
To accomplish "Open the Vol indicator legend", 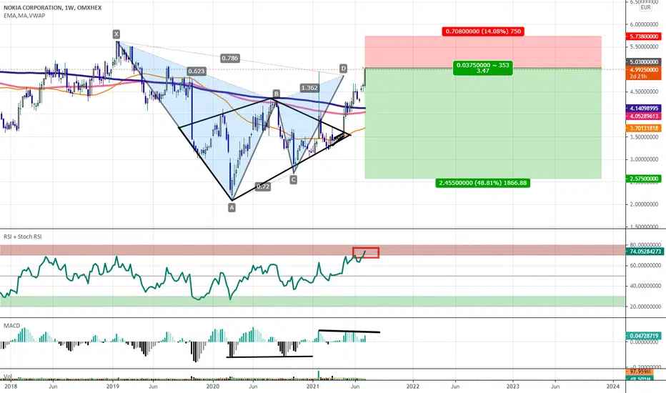I will point(8,377).
